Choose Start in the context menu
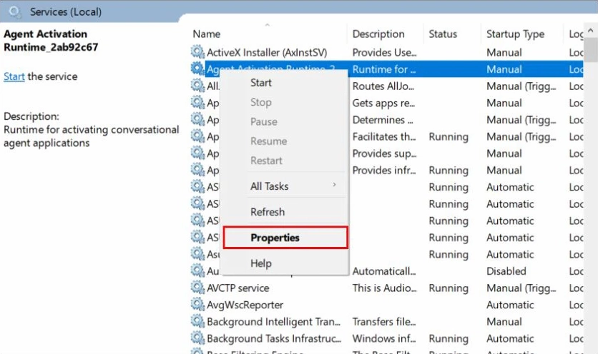598x354 pixels. point(261,83)
